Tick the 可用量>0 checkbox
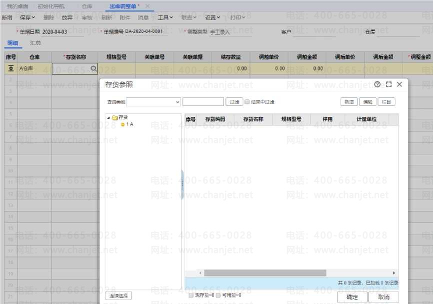Screen dimensions: 433x304 (218, 295)
